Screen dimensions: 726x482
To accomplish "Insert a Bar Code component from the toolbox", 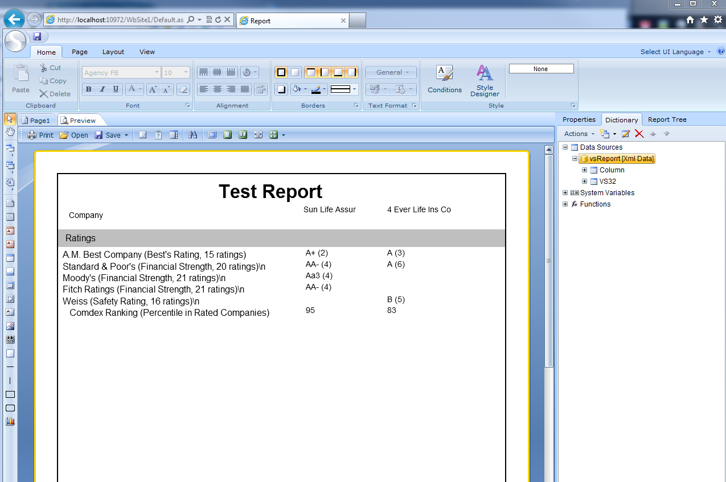I will (x=10, y=340).
